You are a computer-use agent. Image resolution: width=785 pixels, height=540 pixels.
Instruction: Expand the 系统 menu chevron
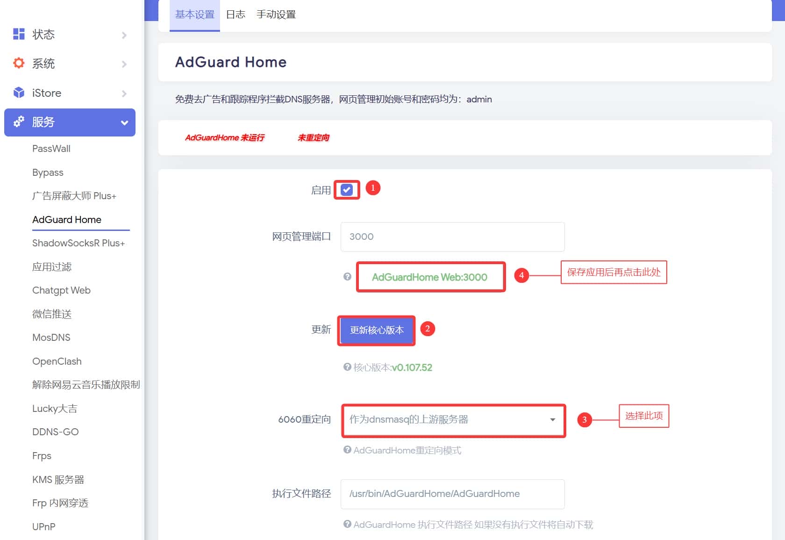coord(124,64)
